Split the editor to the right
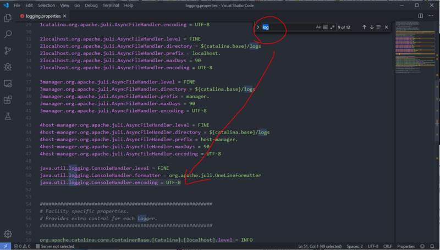 pos(420,16)
